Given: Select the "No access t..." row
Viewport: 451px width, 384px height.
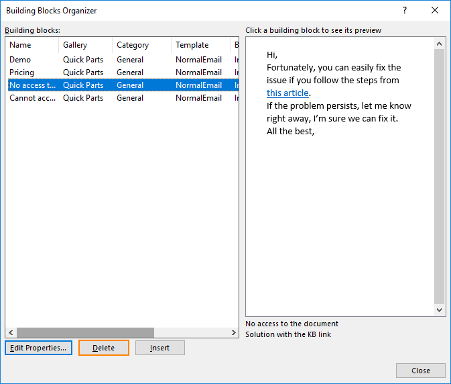Looking at the screenshot, I should click(x=123, y=85).
